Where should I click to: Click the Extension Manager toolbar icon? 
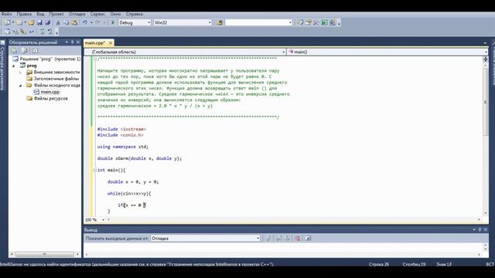coord(333,22)
